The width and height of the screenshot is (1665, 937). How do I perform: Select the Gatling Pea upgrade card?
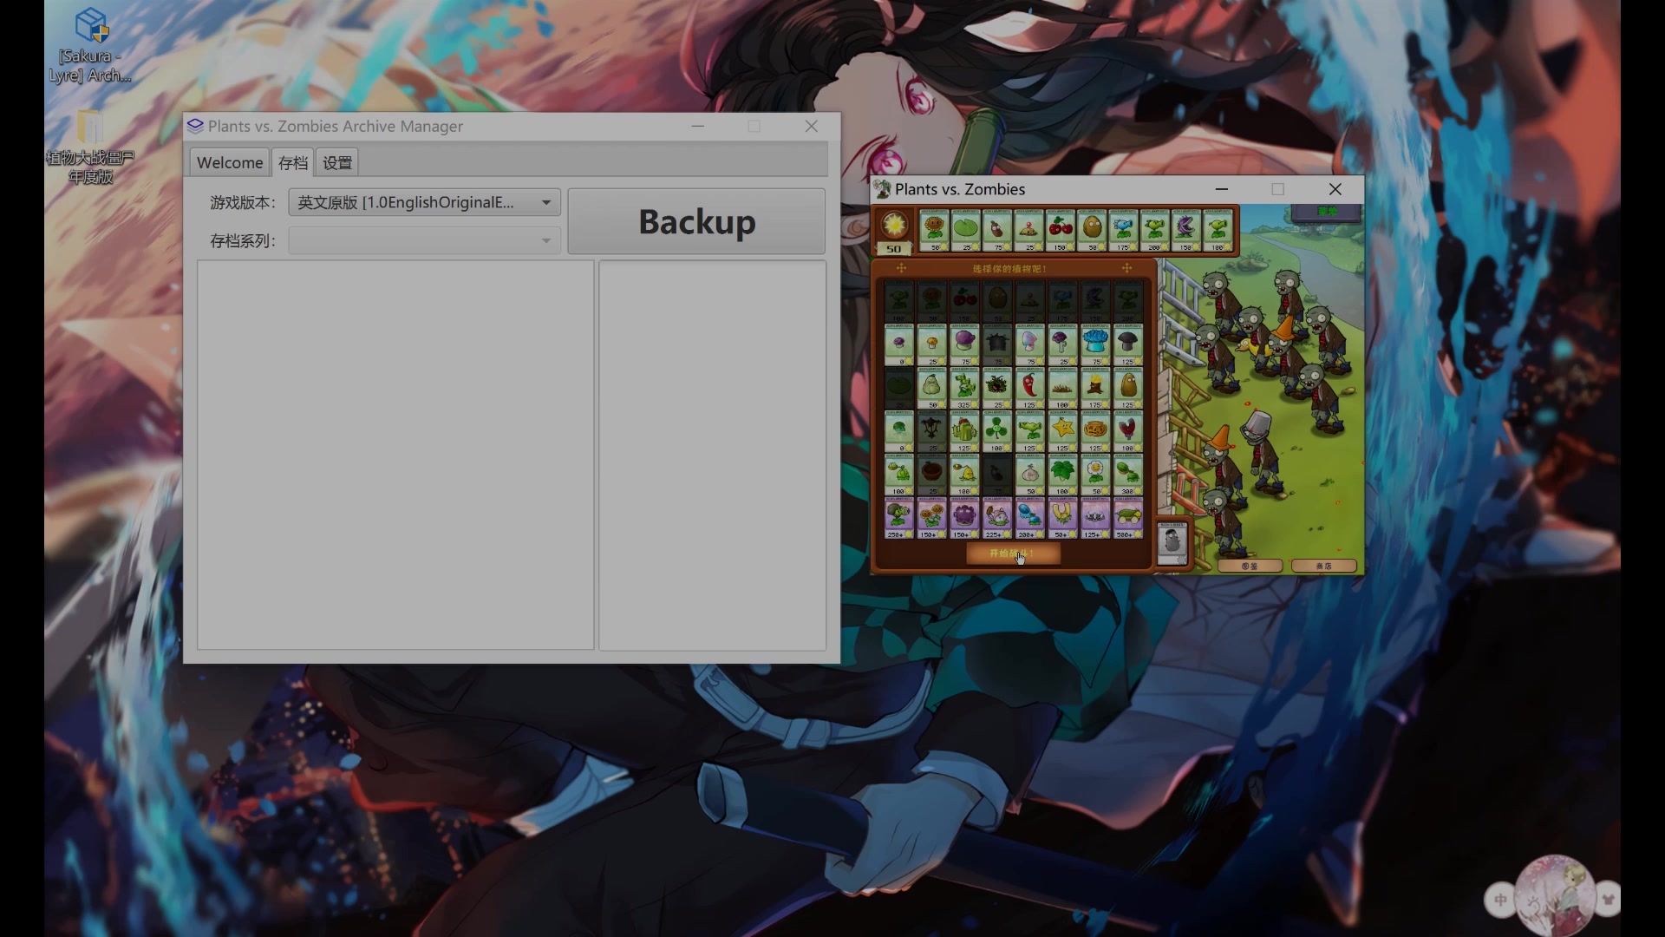click(898, 517)
